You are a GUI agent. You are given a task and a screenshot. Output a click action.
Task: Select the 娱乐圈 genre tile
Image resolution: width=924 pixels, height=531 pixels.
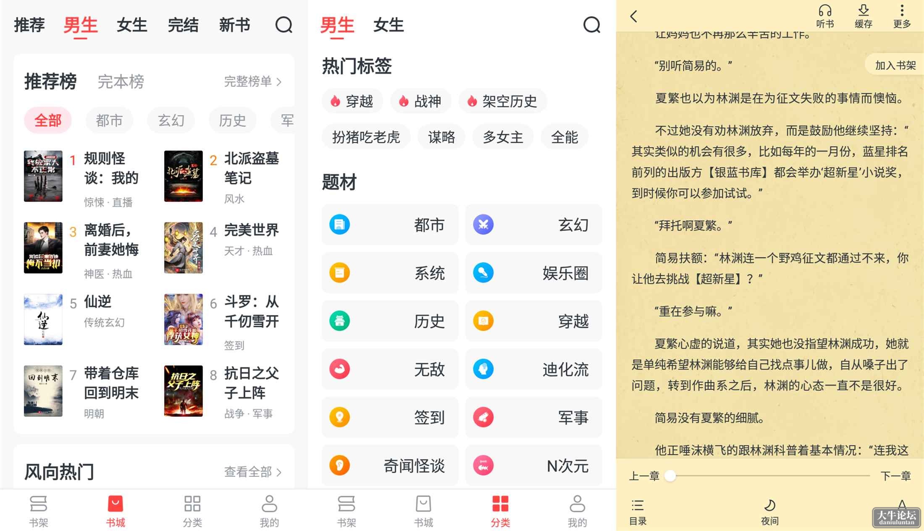(x=534, y=273)
